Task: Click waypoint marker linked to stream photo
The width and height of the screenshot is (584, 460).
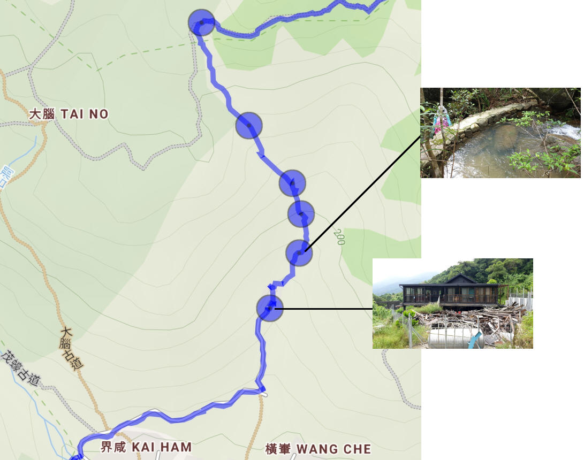Action: [299, 253]
